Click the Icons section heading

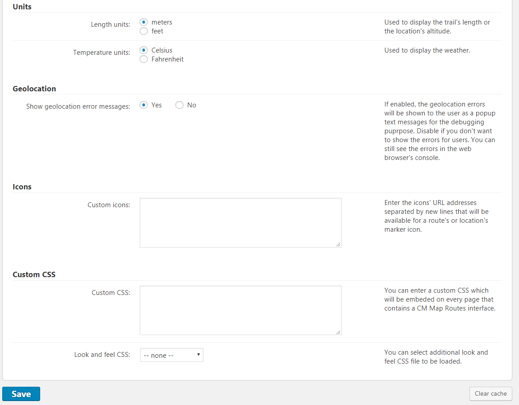(22, 187)
